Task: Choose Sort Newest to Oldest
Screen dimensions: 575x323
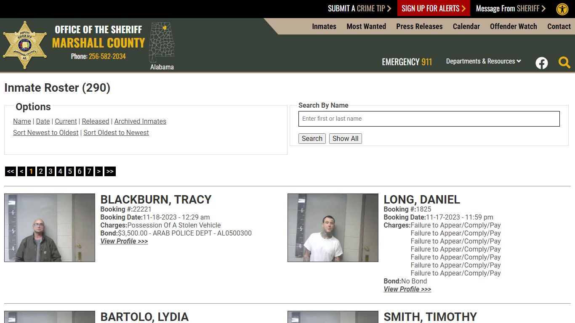Action: pos(46,132)
